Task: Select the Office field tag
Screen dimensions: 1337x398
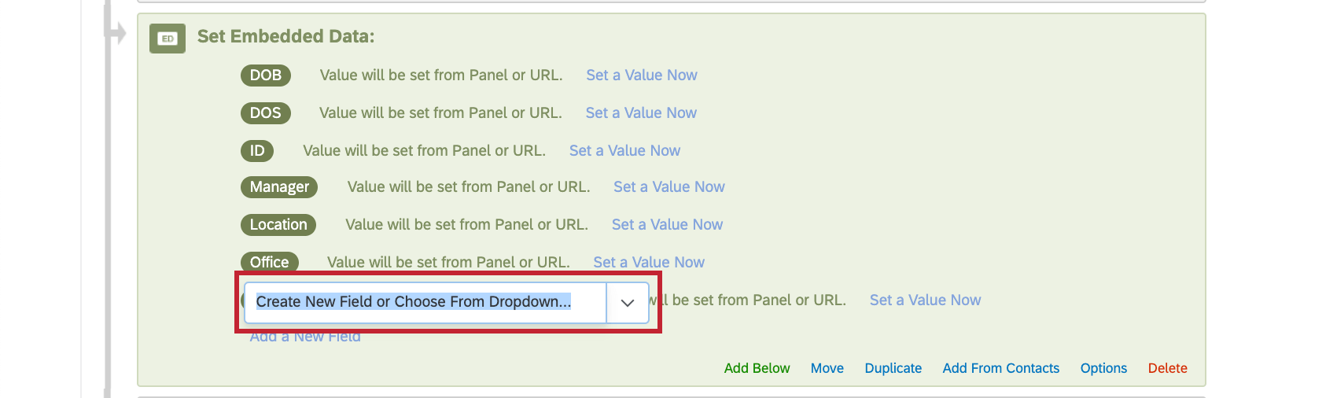Action: pos(270,262)
